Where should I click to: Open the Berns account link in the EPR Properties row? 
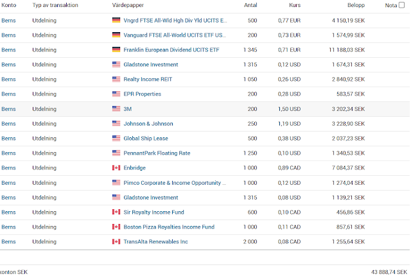(8, 94)
